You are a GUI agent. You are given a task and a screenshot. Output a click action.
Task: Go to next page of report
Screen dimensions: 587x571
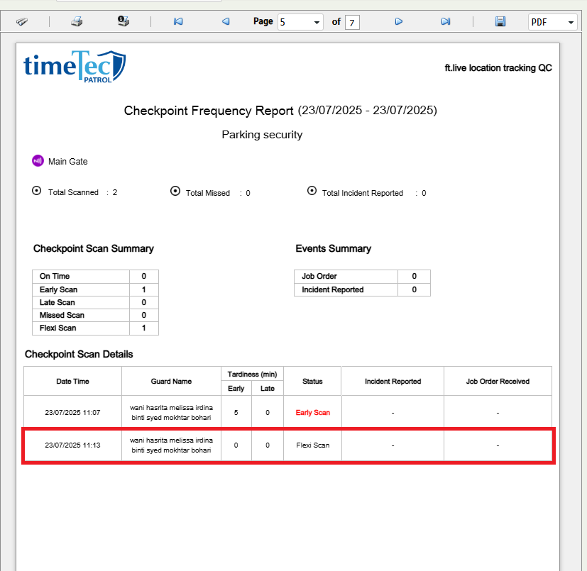click(399, 21)
